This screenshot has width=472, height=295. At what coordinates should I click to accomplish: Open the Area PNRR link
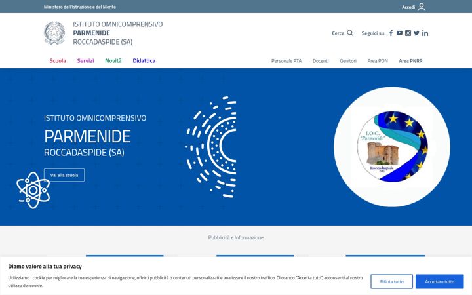[410, 61]
